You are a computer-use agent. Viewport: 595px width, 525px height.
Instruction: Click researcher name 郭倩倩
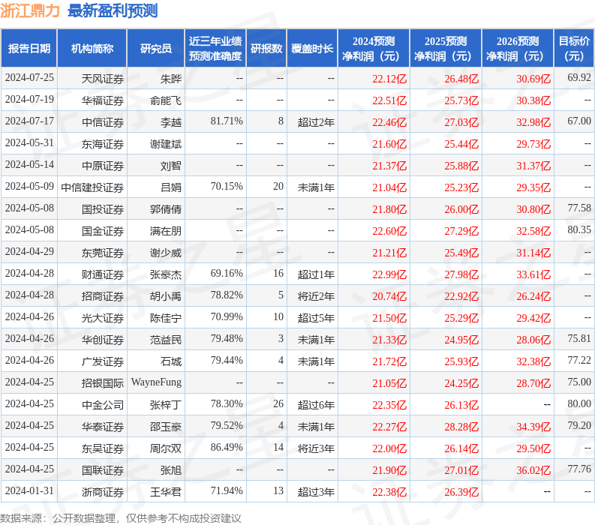coord(166,209)
